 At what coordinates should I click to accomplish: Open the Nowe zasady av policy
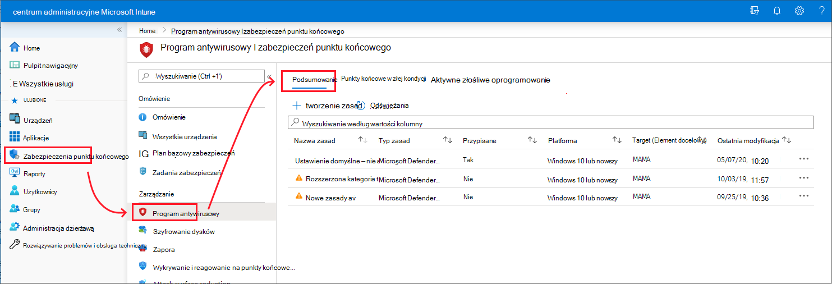[x=330, y=198]
